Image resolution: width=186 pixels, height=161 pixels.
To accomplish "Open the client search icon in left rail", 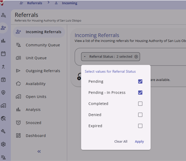I will coord(4,15).
